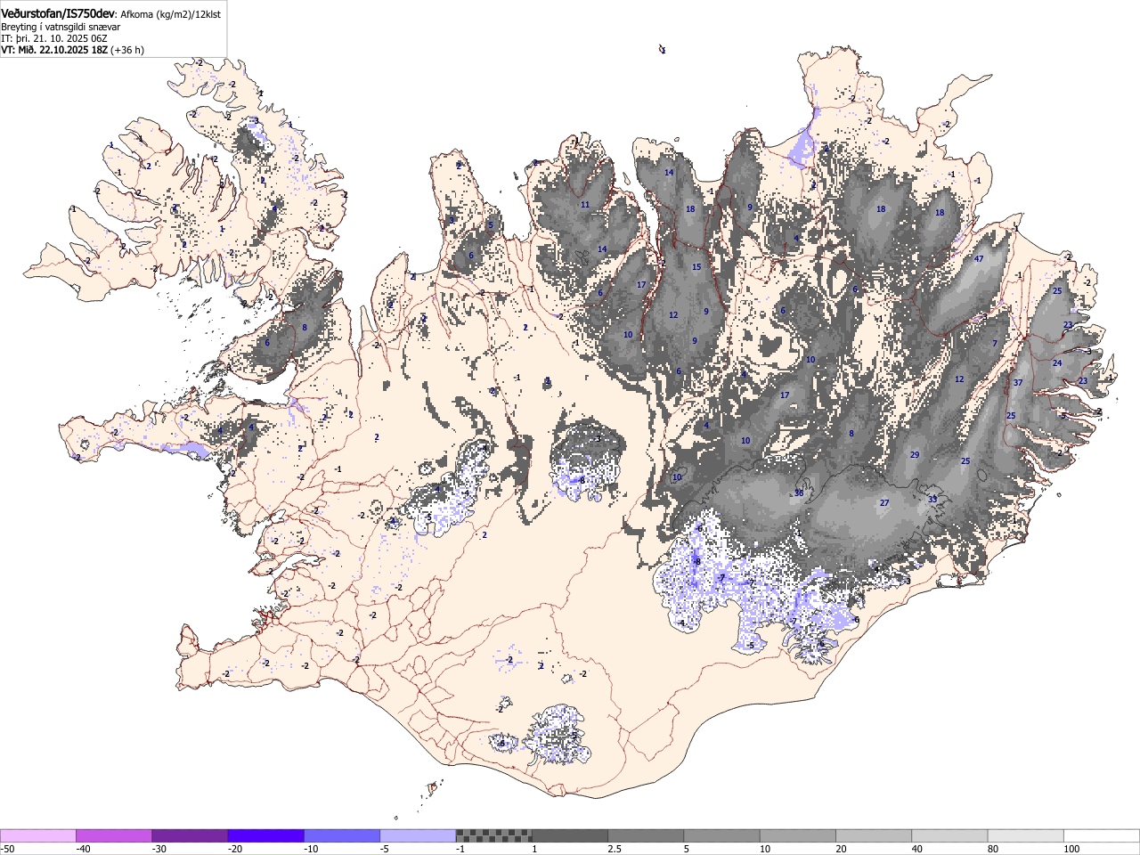1140x855 pixels.
Task: Click the '-20' legend tick label
Action: (235, 849)
